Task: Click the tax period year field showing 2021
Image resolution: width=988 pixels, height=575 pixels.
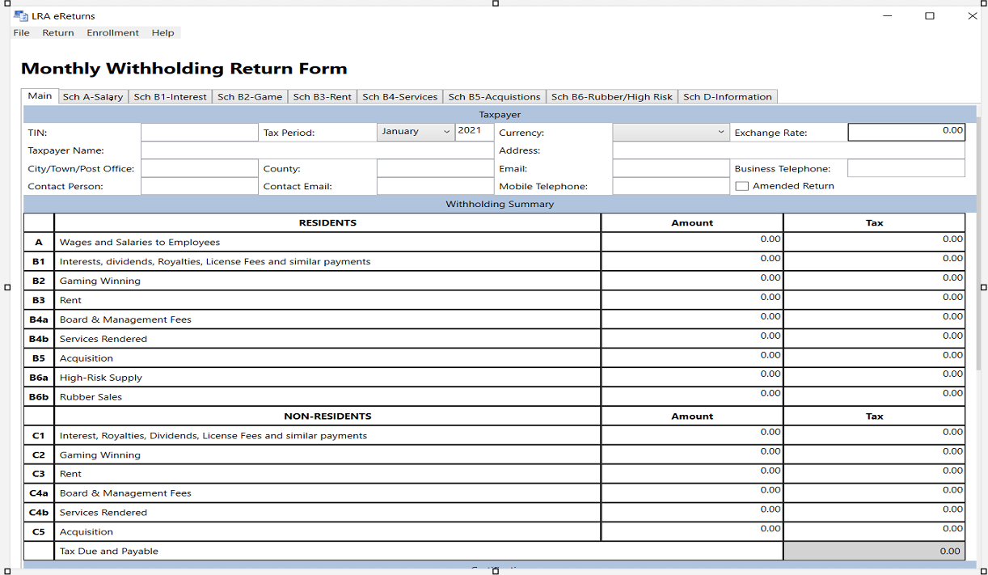Action: coord(475,132)
